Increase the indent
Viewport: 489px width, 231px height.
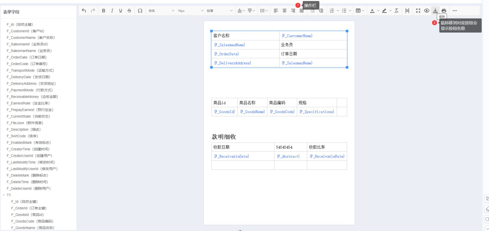click(321, 11)
